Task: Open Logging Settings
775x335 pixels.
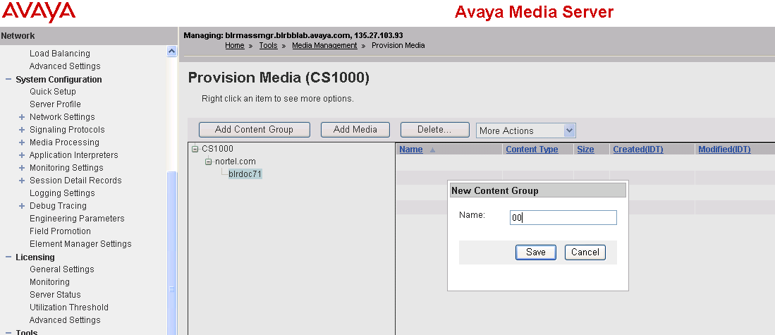Action: (x=62, y=193)
